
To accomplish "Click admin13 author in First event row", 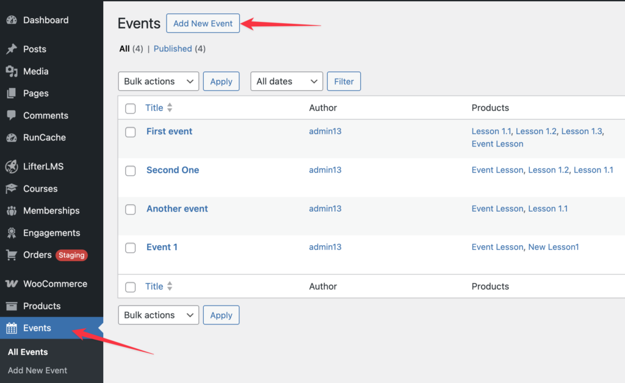I will [325, 131].
